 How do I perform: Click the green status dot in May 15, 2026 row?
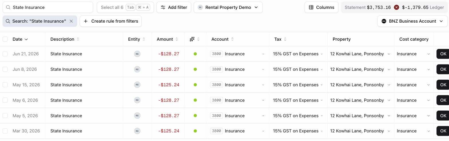[x=195, y=85]
